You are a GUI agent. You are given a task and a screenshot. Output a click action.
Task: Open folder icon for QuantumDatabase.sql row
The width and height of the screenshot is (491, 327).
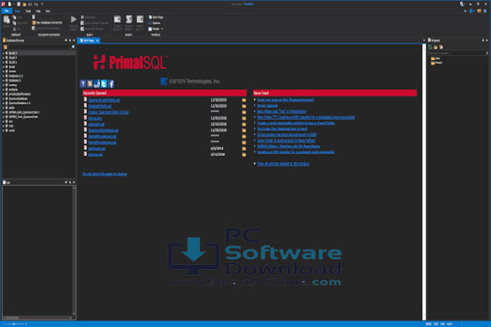pyautogui.click(x=244, y=130)
